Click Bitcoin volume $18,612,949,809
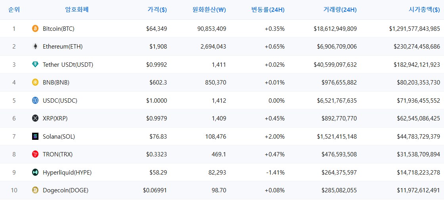The image size is (444, 203). 335,28
